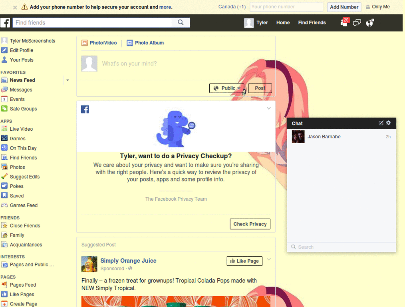The height and width of the screenshot is (307, 409).
Task: Open the Simply Orange Juice page link
Action: [x=128, y=261]
